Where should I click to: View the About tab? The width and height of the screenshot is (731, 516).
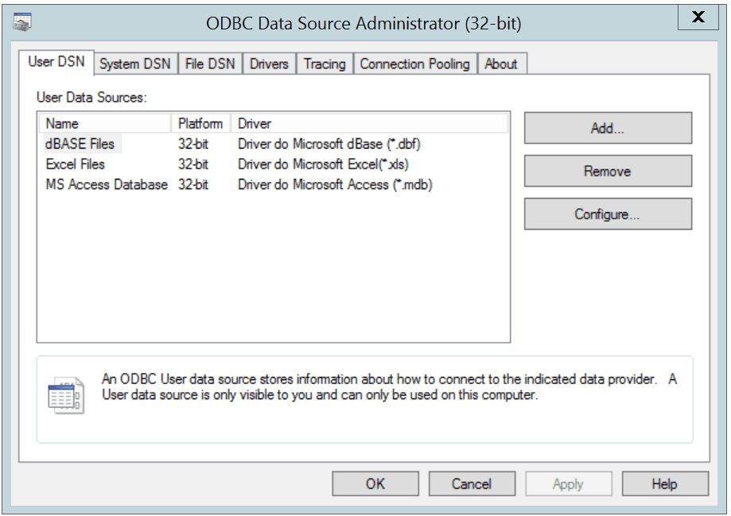[502, 64]
